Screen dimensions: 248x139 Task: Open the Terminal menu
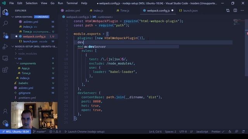pos(72,3)
